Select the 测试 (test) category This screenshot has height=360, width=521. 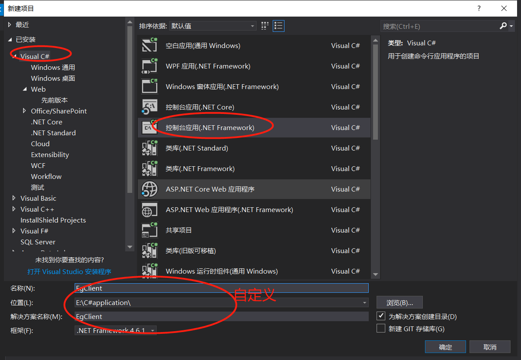coord(38,188)
